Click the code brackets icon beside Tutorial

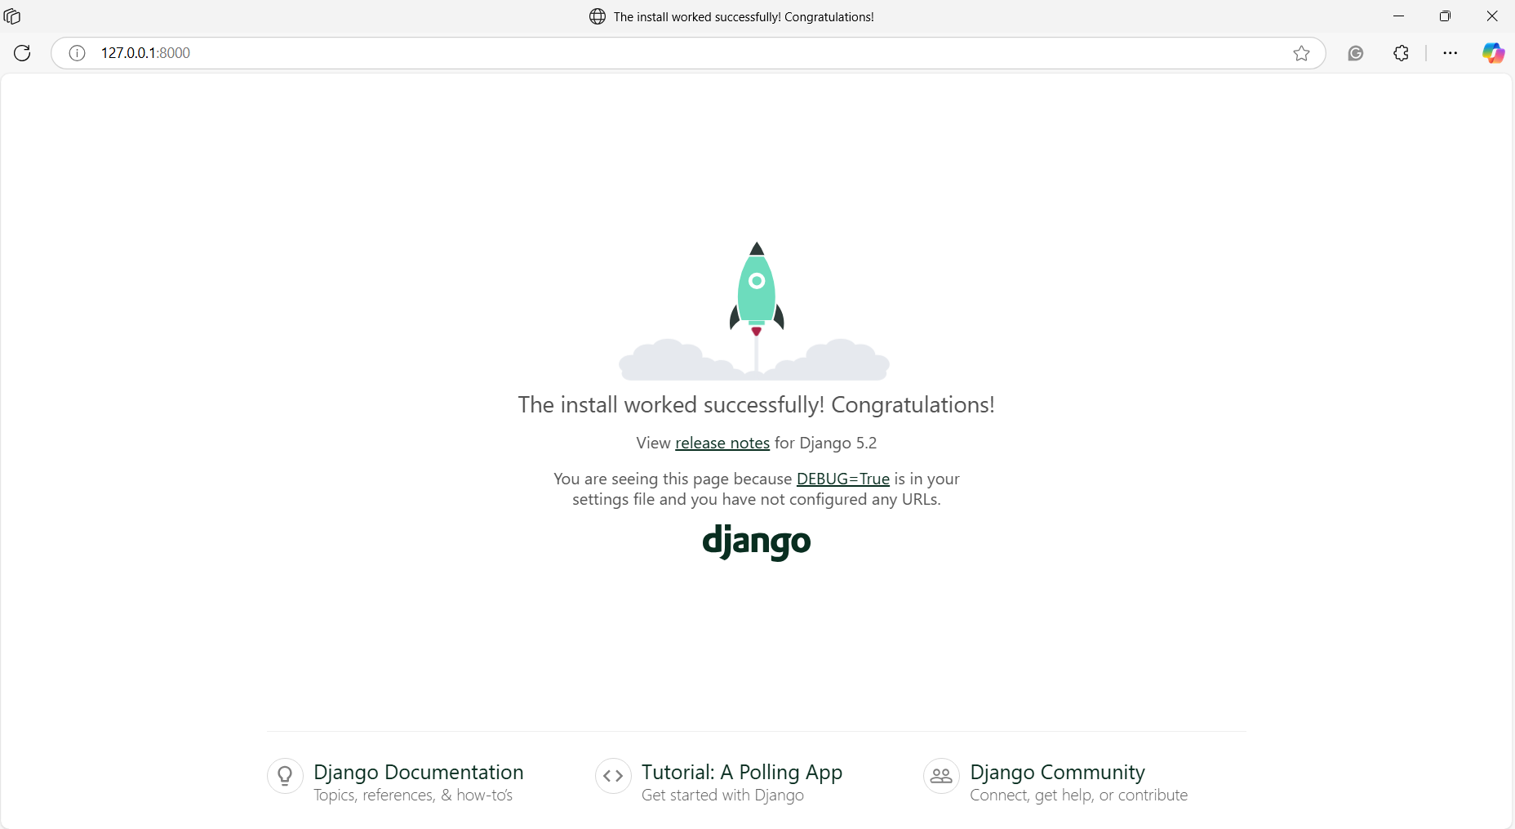613,775
